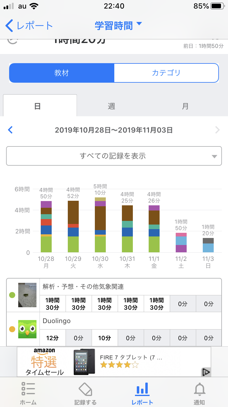Screen dimensions: 228x407
Task: Switch to the 週 tab
Action: pos(111,106)
